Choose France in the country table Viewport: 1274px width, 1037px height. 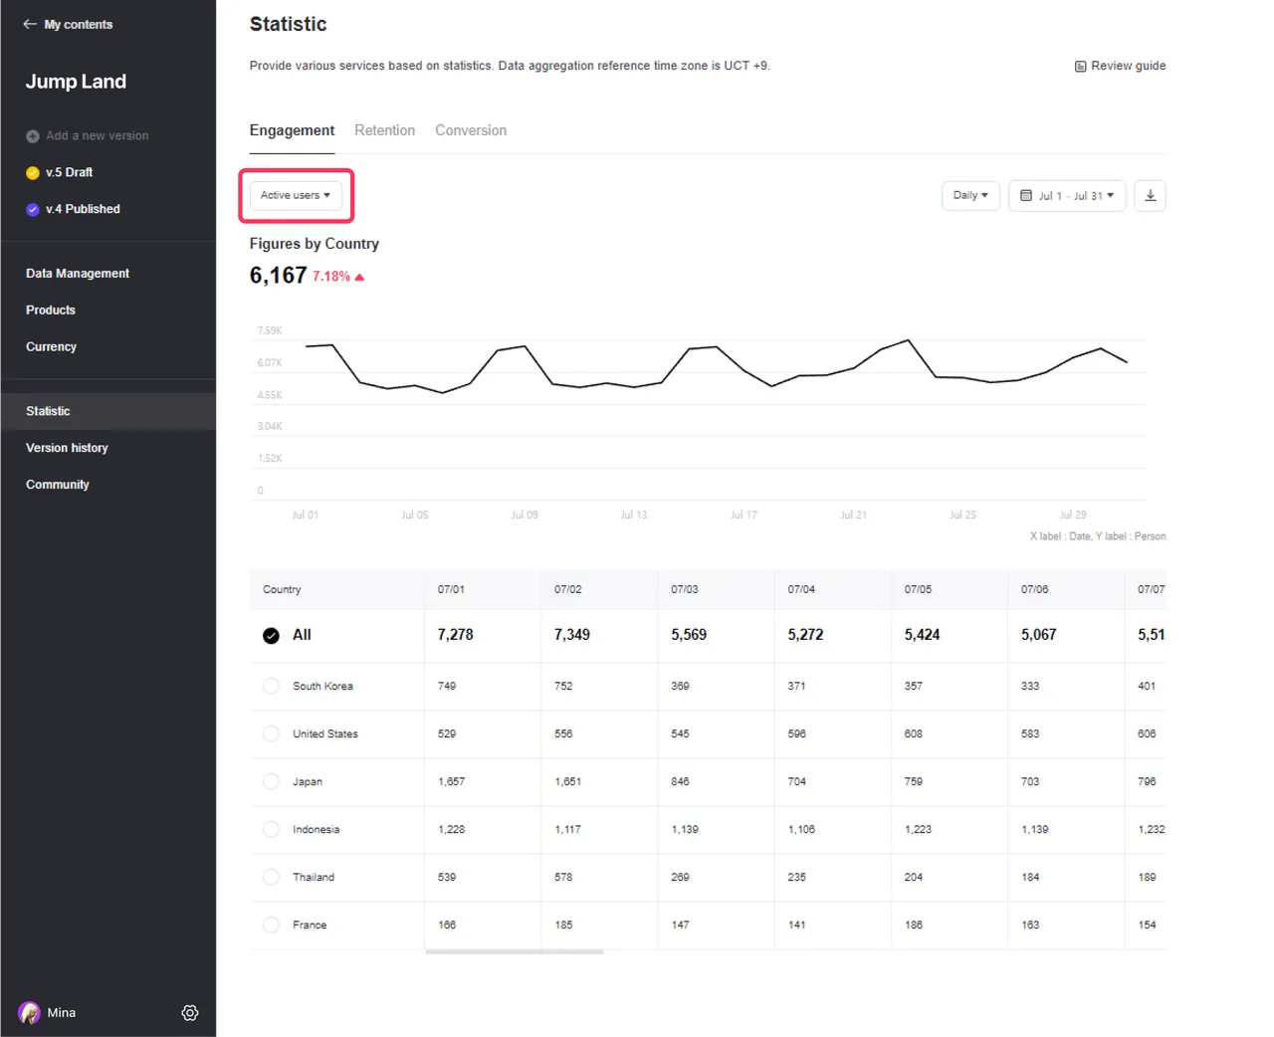270,925
